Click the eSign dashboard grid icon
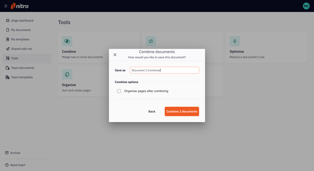This screenshot has height=171, width=314. pyautogui.click(x=7, y=21)
